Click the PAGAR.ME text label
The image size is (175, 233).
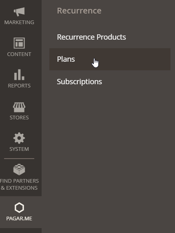(x=19, y=218)
